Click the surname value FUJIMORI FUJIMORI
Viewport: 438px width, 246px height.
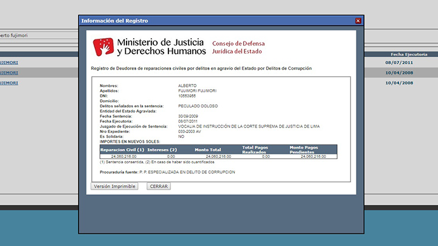click(197, 91)
